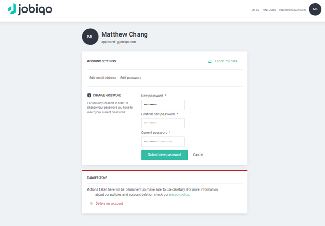Open My CV in navigation
The width and height of the screenshot is (325, 226).
click(255, 10)
